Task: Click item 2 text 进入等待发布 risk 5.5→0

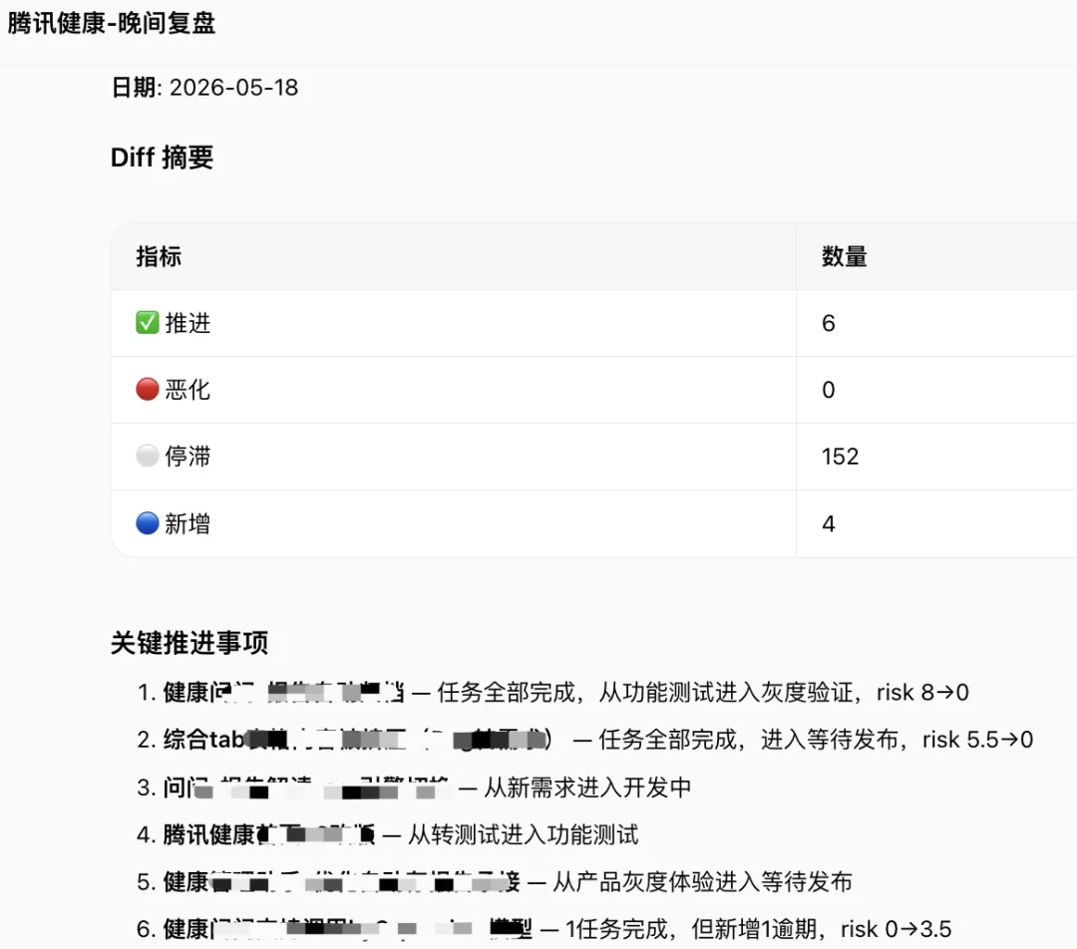Action: 897,740
